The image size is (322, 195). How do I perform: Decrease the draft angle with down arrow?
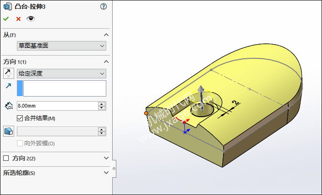pyautogui.click(x=102, y=133)
